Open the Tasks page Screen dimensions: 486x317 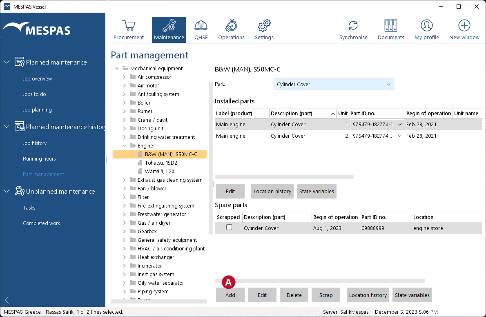tap(29, 208)
